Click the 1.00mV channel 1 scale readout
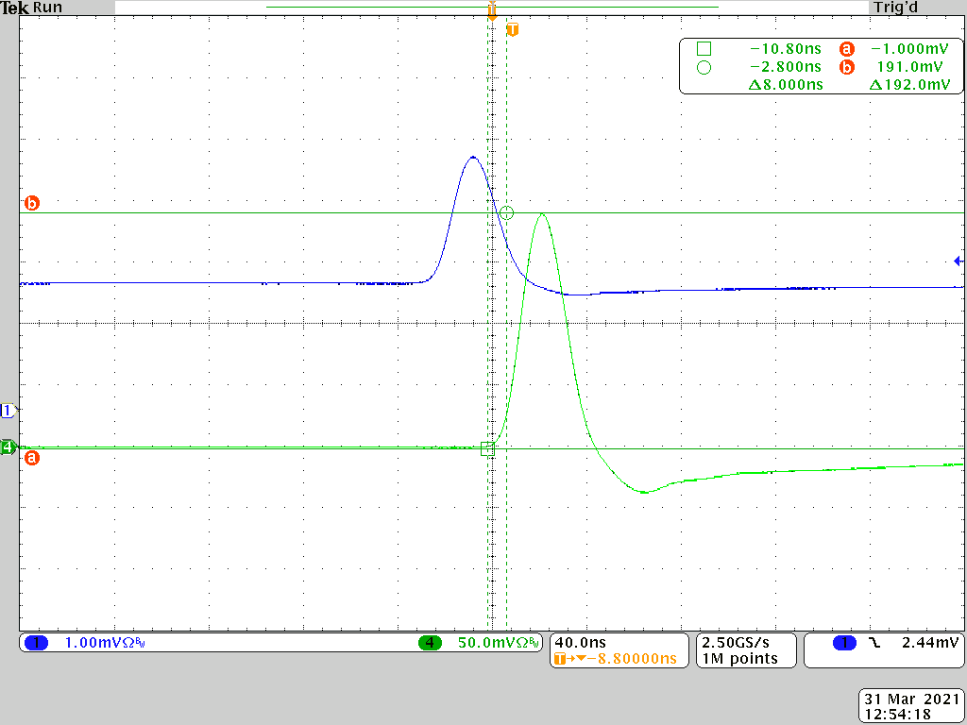 click(x=105, y=643)
